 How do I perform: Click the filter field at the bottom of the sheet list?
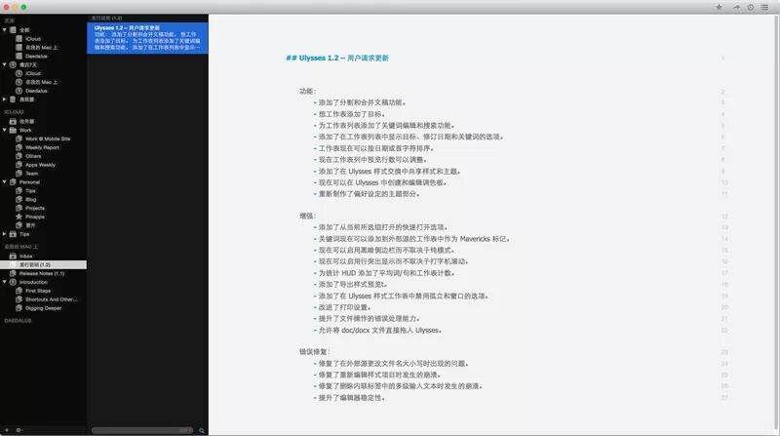pos(142,430)
